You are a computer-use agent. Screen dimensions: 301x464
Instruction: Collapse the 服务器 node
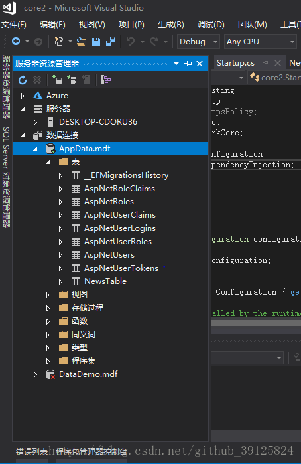[x=23, y=109]
